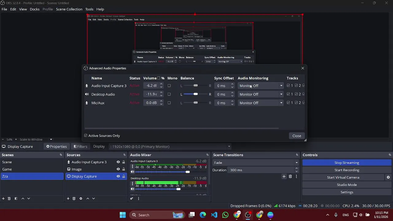Hide the Image source with eye icon
This screenshot has width=393, height=221.
pos(118,169)
